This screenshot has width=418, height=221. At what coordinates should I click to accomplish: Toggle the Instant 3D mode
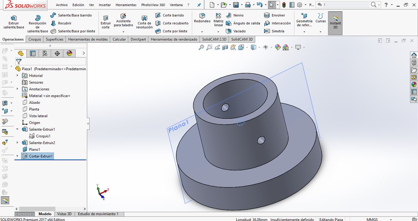coord(335,22)
